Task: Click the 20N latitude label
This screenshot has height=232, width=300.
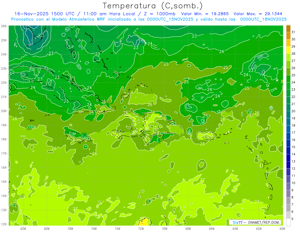Action: pos(4,111)
